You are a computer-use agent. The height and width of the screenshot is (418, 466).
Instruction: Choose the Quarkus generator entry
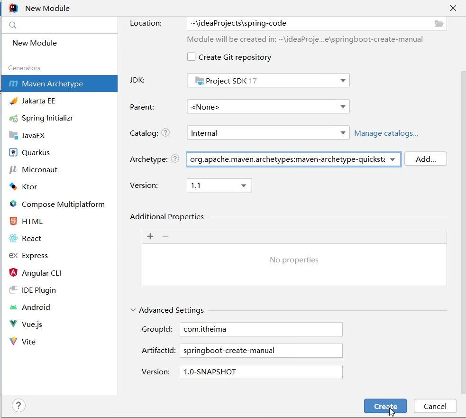point(59,152)
